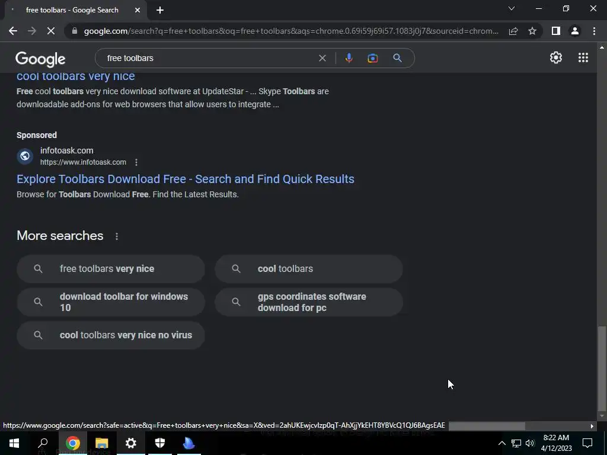Screen dimensions: 607x455
Task: Open the Chrome side panel
Action: click(556, 31)
